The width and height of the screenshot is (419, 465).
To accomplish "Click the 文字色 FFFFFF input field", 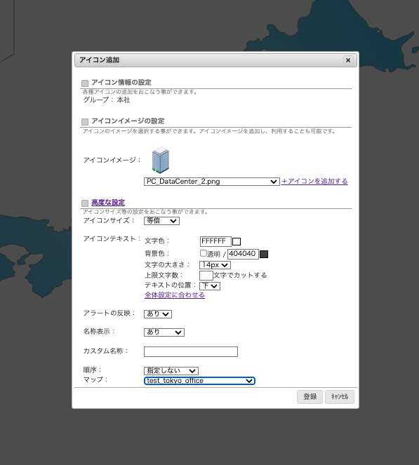I will (x=215, y=241).
